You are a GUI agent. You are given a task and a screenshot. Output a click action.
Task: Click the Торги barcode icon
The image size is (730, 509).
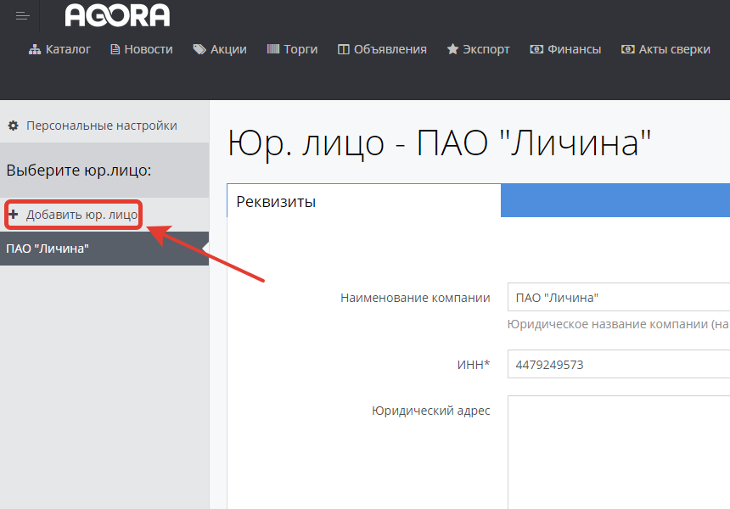(x=273, y=49)
